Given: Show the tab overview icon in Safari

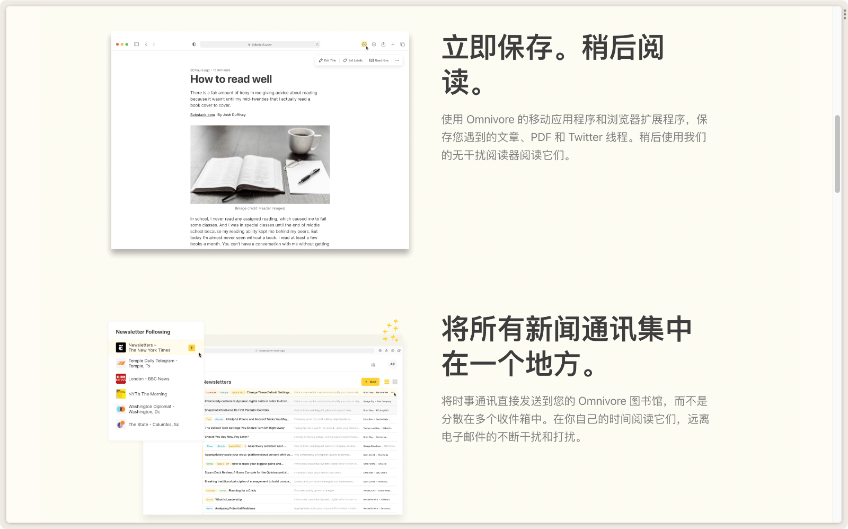Looking at the screenshot, I should [x=402, y=45].
